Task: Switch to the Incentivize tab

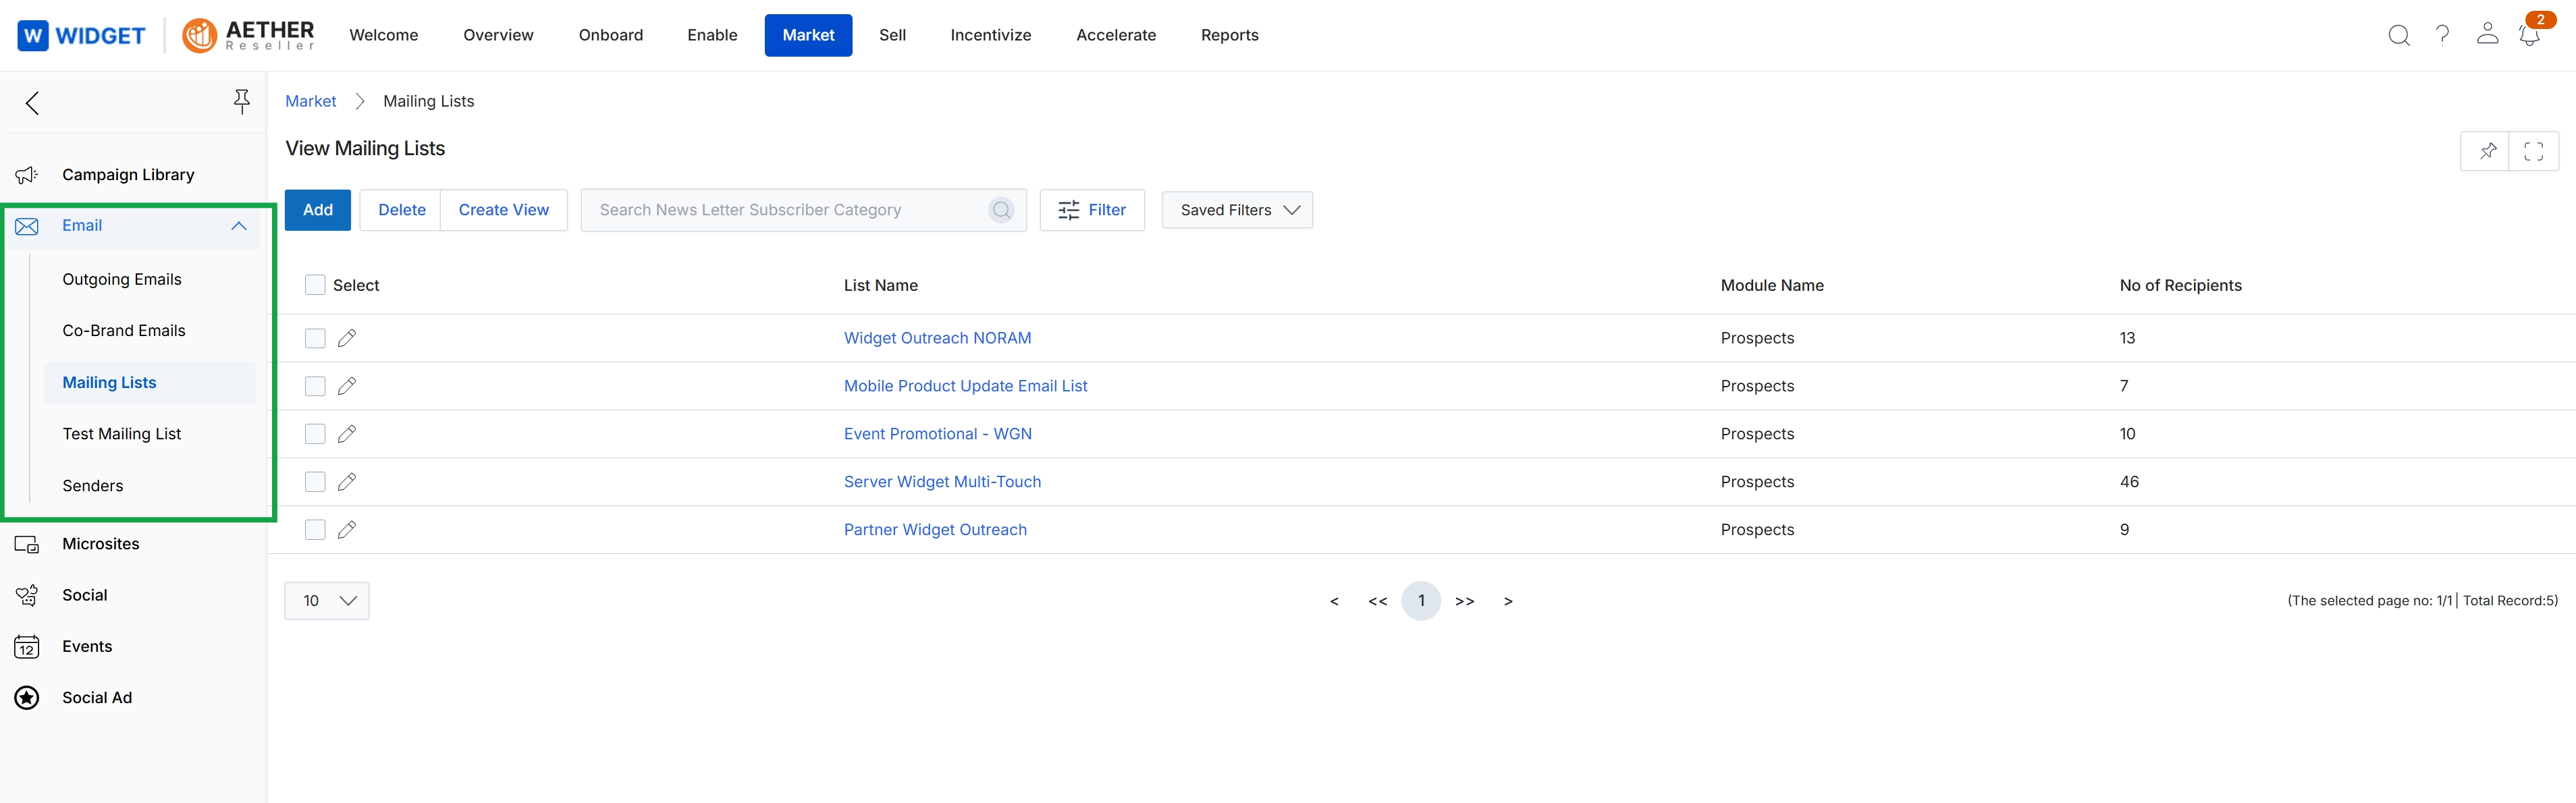Action: [991, 36]
